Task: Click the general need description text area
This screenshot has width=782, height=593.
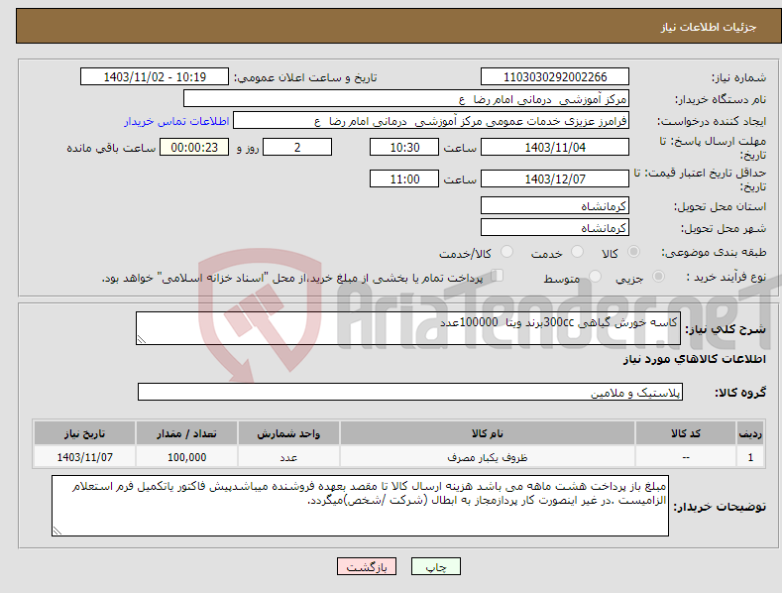Action: (408, 328)
